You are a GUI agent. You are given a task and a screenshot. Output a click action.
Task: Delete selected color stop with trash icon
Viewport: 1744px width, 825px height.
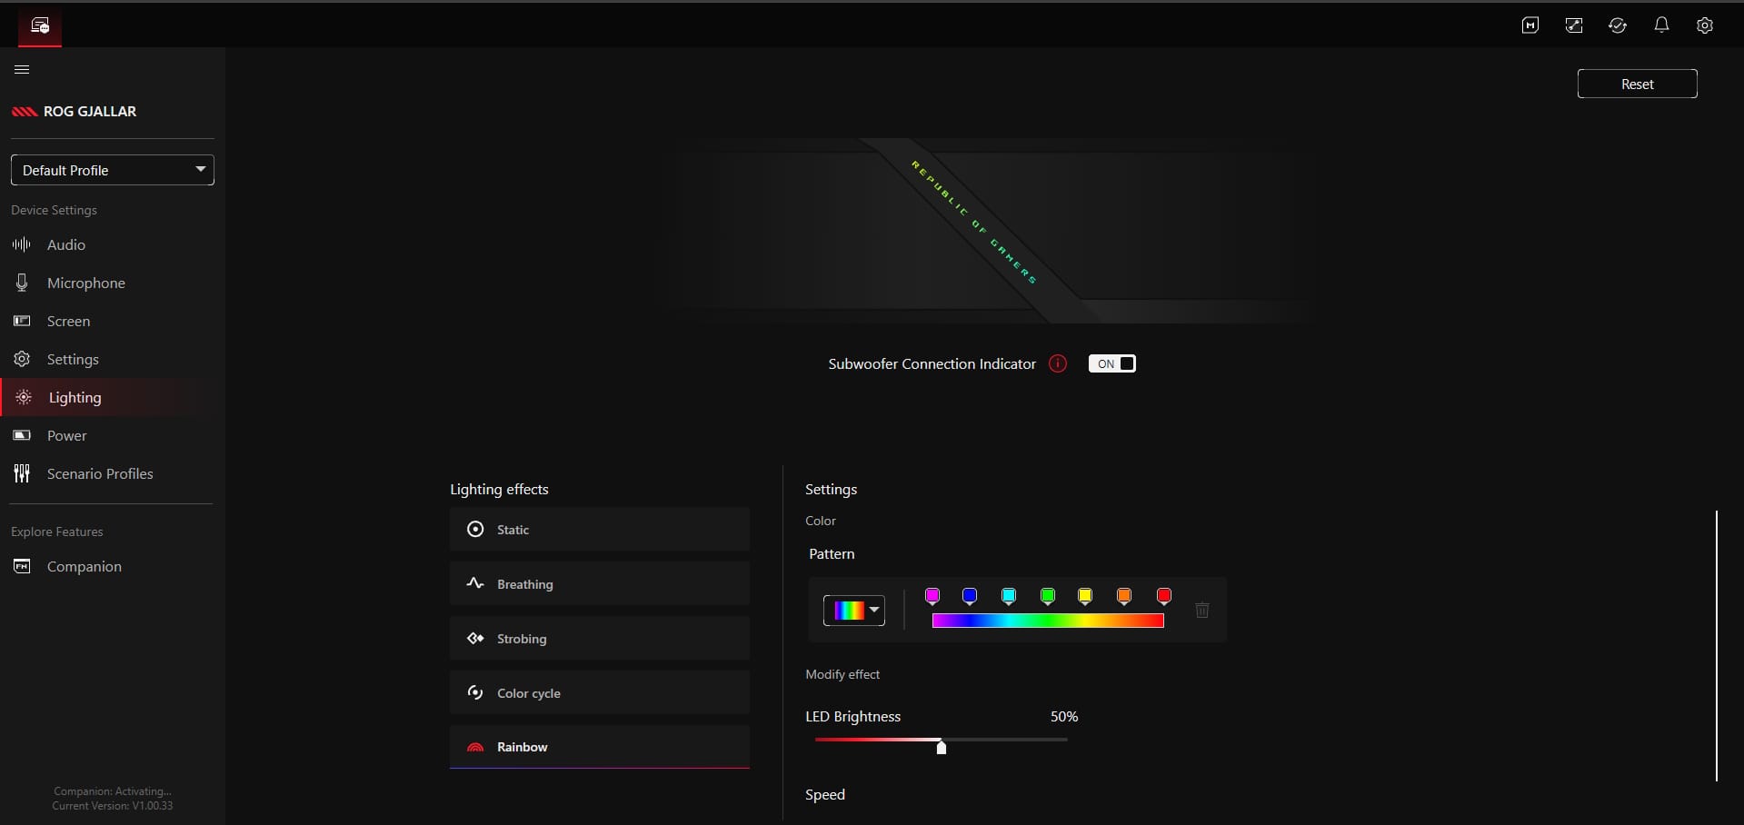tap(1201, 610)
